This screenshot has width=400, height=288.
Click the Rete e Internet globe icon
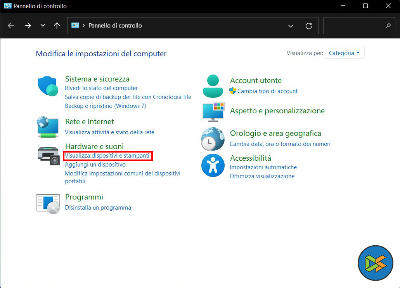tap(48, 127)
